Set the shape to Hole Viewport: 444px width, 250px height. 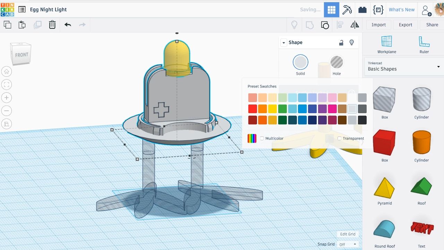pyautogui.click(x=336, y=65)
